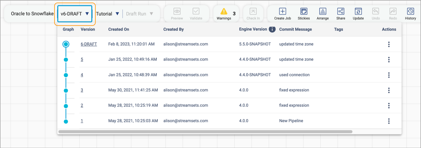Open version 3 link
Screen dimensions: 421x148
pyautogui.click(x=82, y=90)
